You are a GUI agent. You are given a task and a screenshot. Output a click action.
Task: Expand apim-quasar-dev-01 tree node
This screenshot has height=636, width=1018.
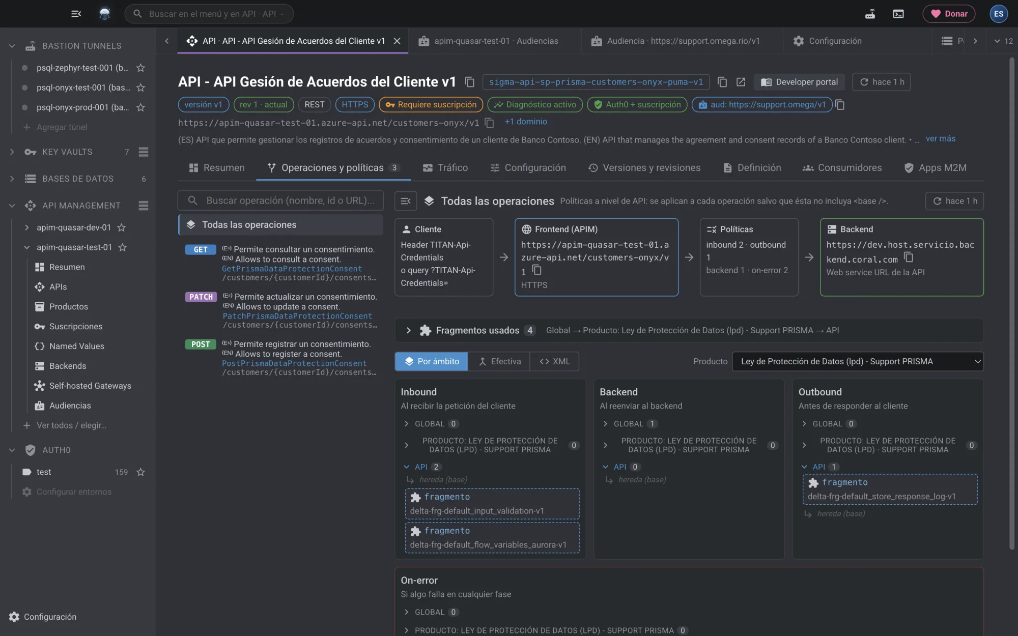tap(26, 227)
